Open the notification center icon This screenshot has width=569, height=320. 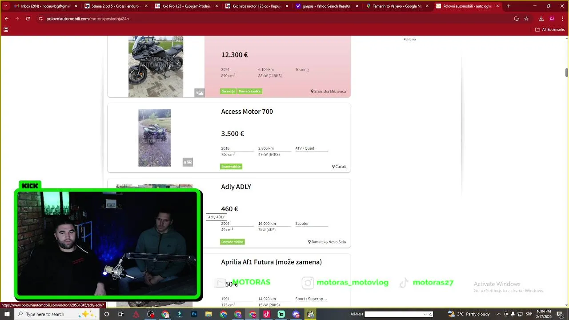pyautogui.click(x=561, y=314)
